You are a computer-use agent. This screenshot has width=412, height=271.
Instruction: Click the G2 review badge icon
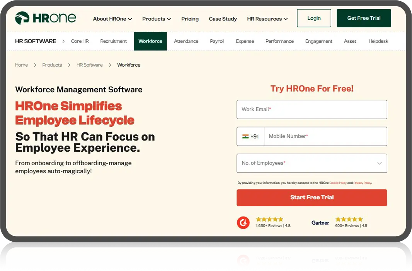[x=243, y=222]
